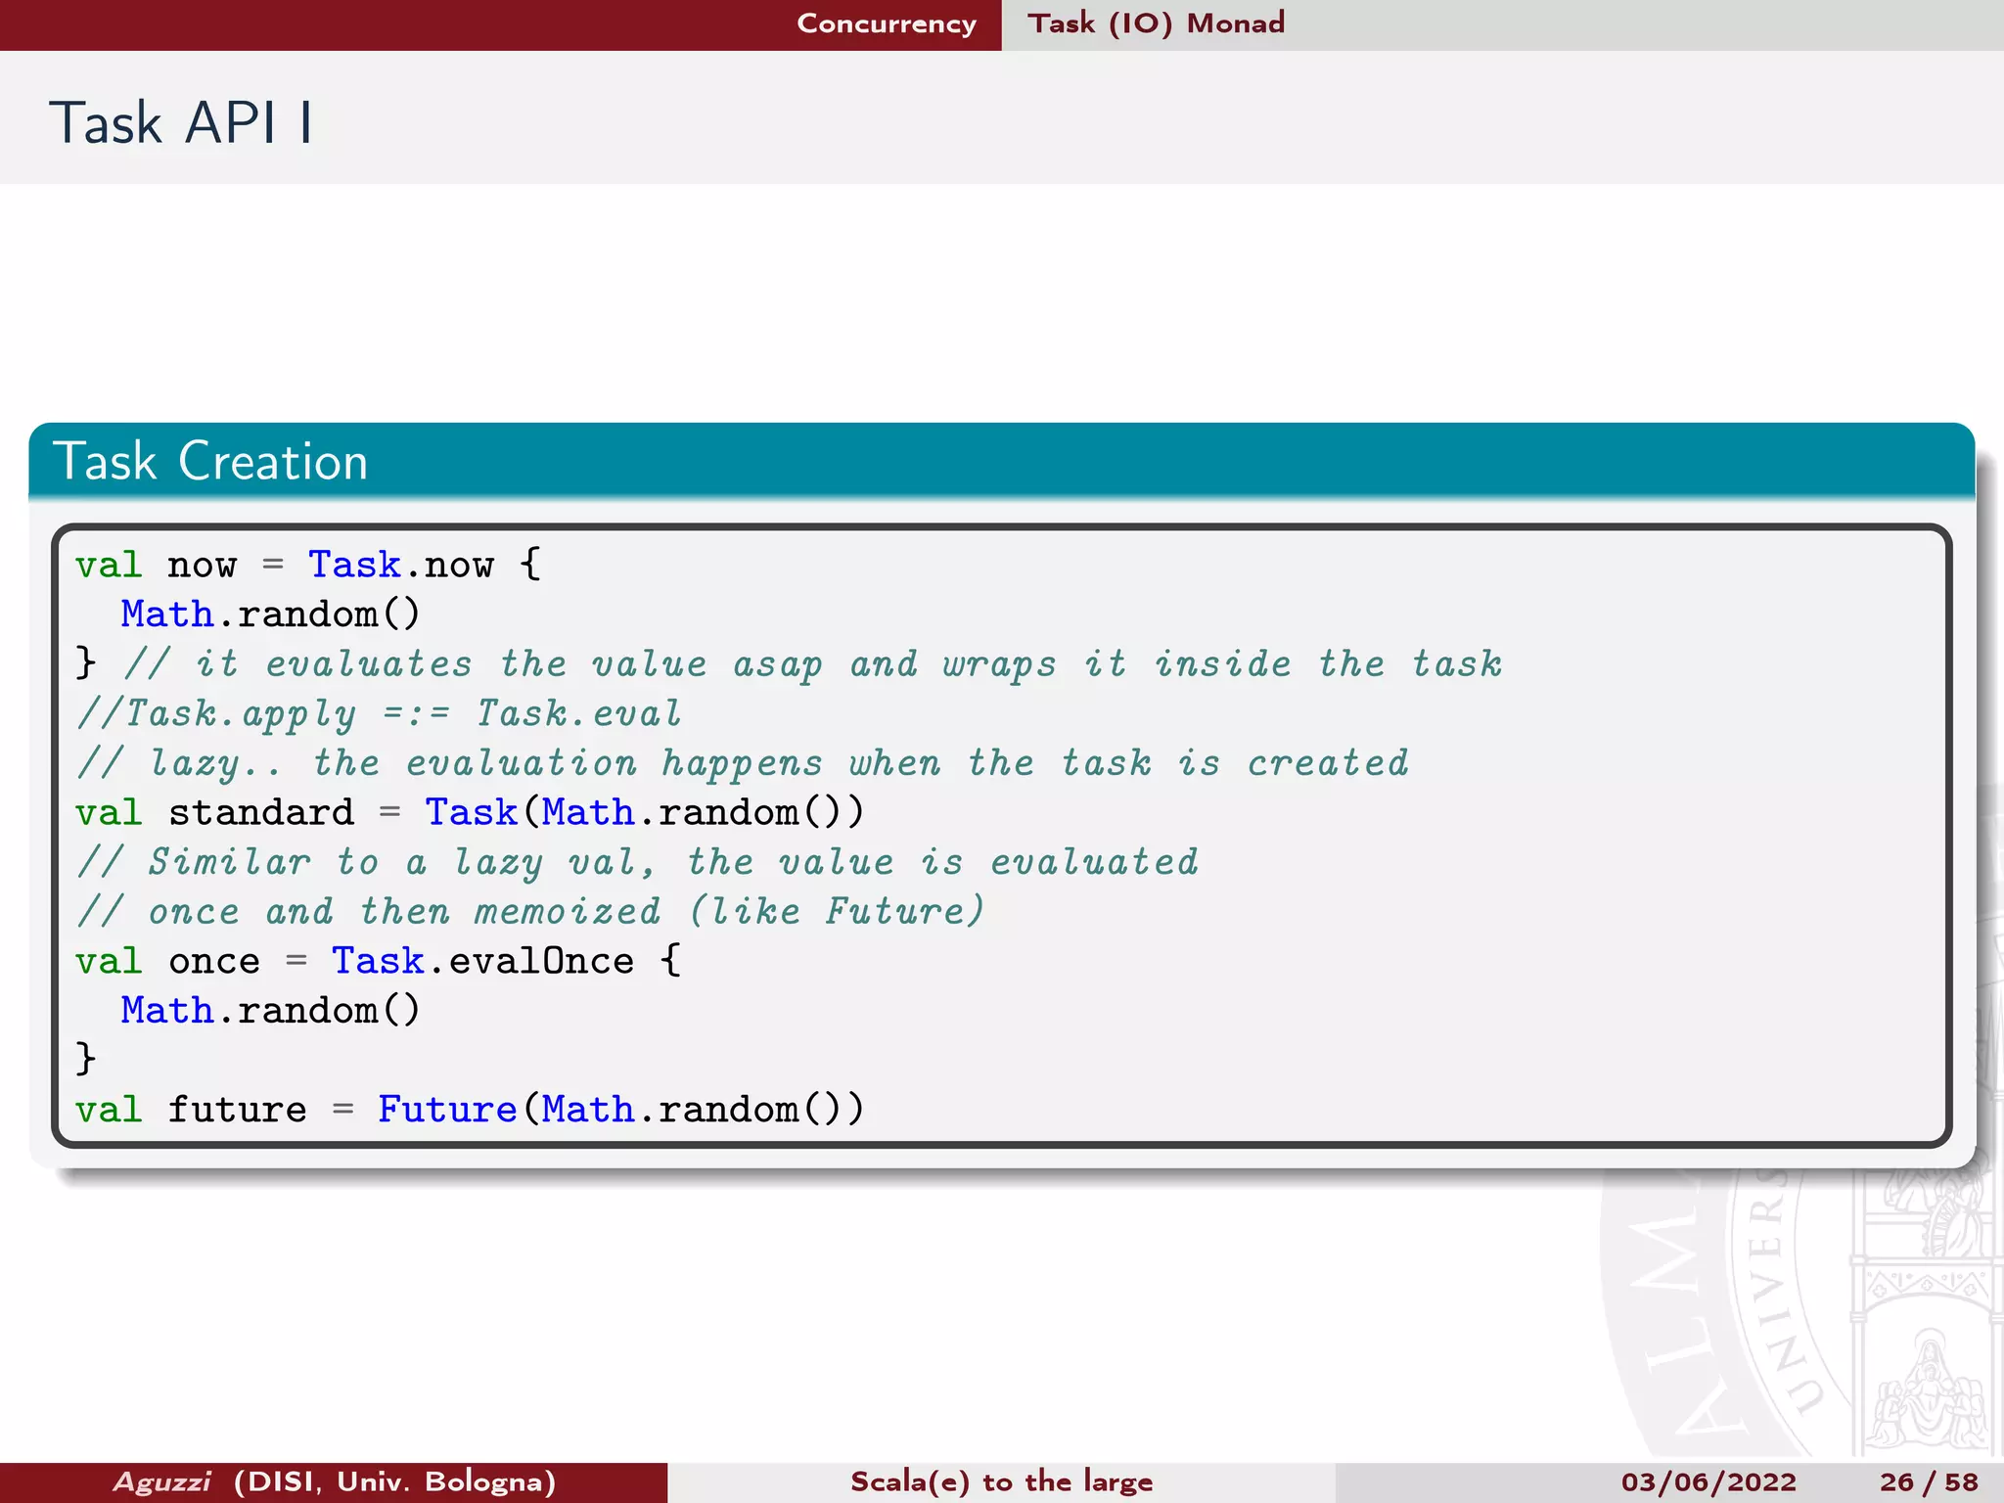Click the date 03/06/2022 in footer
The height and width of the screenshot is (1503, 2004).
[x=1708, y=1481]
